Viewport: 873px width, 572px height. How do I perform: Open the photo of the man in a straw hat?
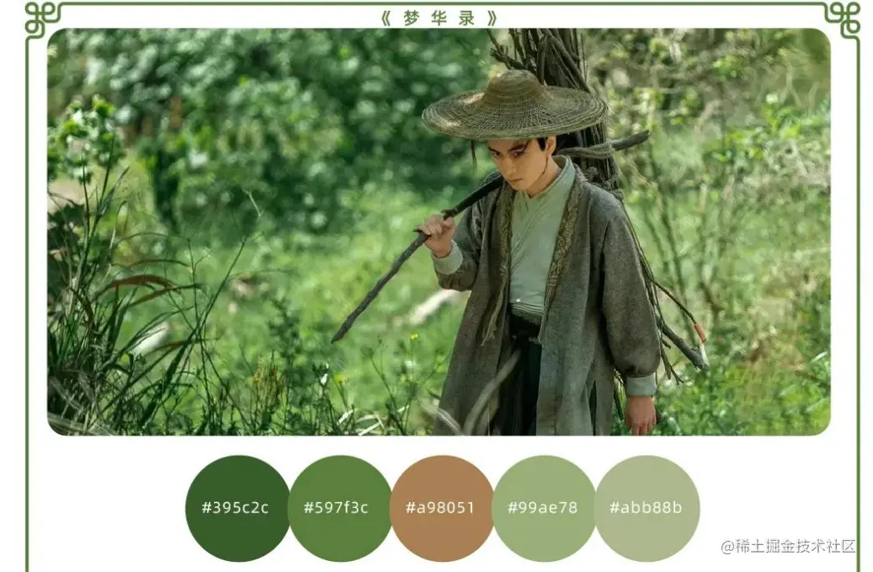(x=439, y=232)
